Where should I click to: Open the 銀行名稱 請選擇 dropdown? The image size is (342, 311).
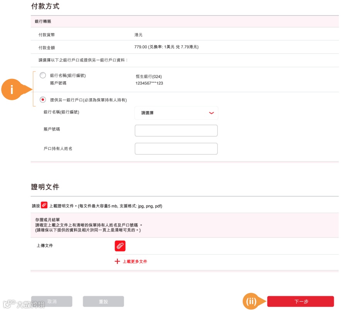[176, 113]
